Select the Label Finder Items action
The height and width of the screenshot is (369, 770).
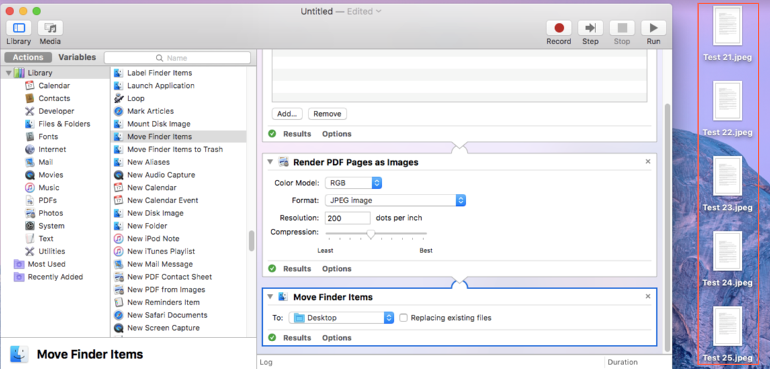[159, 73]
